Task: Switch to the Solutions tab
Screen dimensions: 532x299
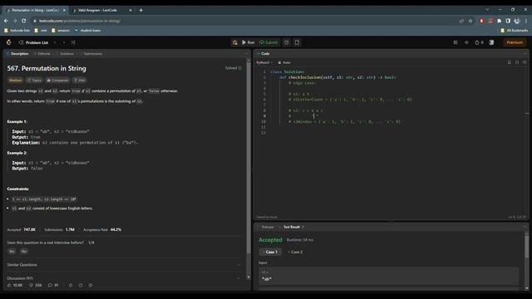Action: tap(65, 53)
